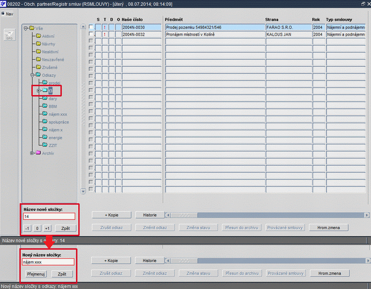Select the ZZIT folder
This screenshot has width=371, height=289.
pyautogui.click(x=50, y=146)
